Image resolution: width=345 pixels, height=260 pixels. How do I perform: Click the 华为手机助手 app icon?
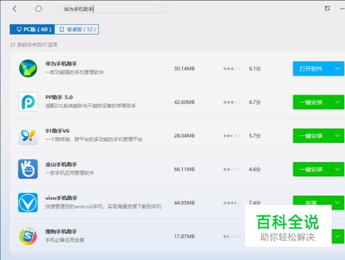[28, 68]
